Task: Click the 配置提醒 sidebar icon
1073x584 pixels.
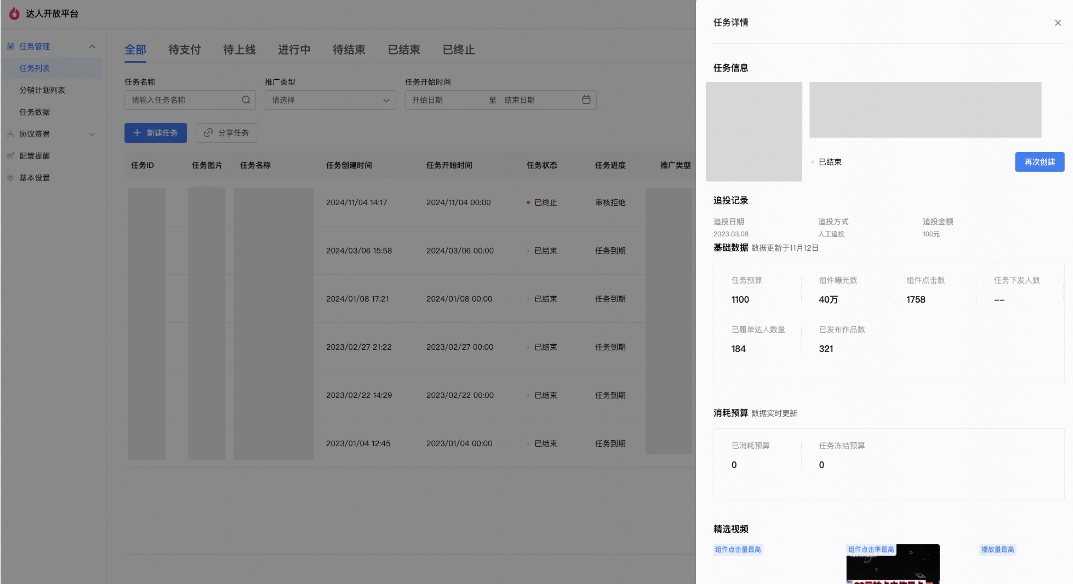Action: [11, 156]
